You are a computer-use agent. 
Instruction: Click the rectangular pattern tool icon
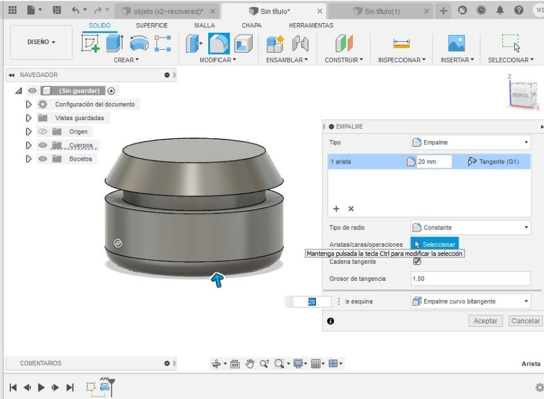click(163, 43)
